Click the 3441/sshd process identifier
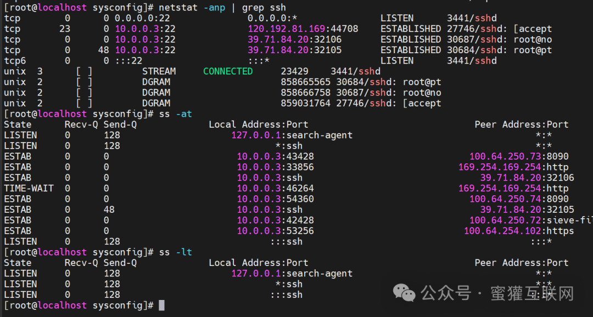593x317 pixels. [x=473, y=18]
